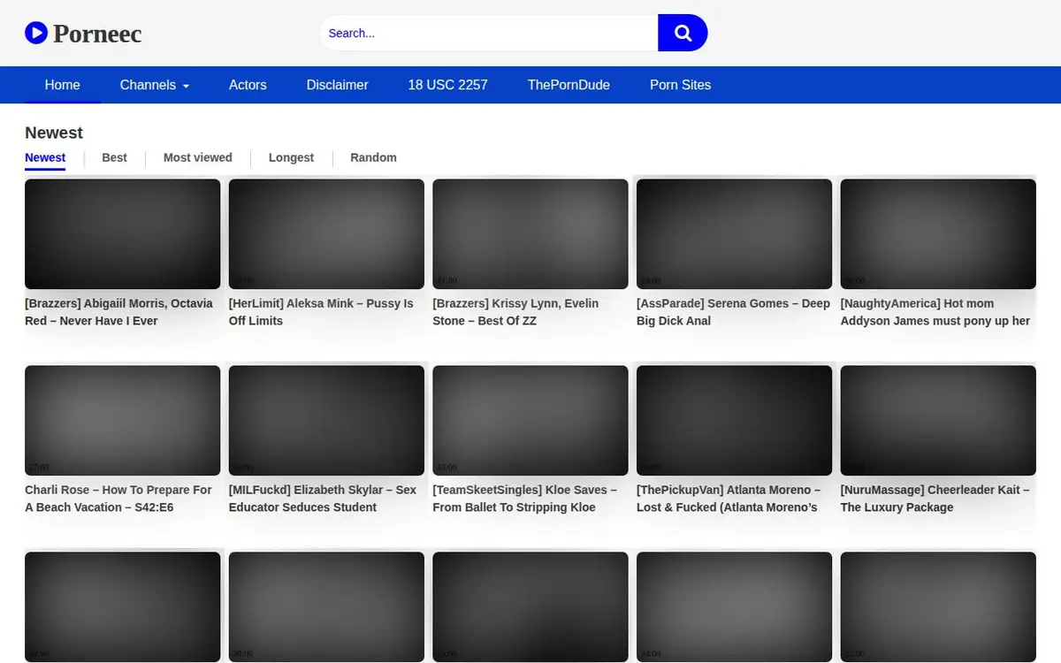Follow the ThePornDude navigation link
This screenshot has width=1061, height=663.
point(569,85)
